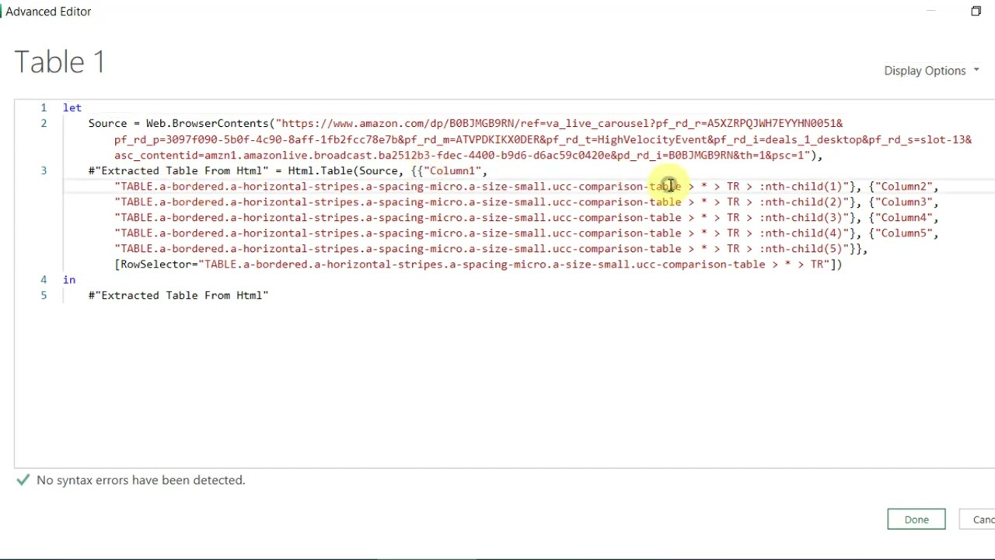Click the Done button
Screen dimensions: 995x560
(x=916, y=520)
